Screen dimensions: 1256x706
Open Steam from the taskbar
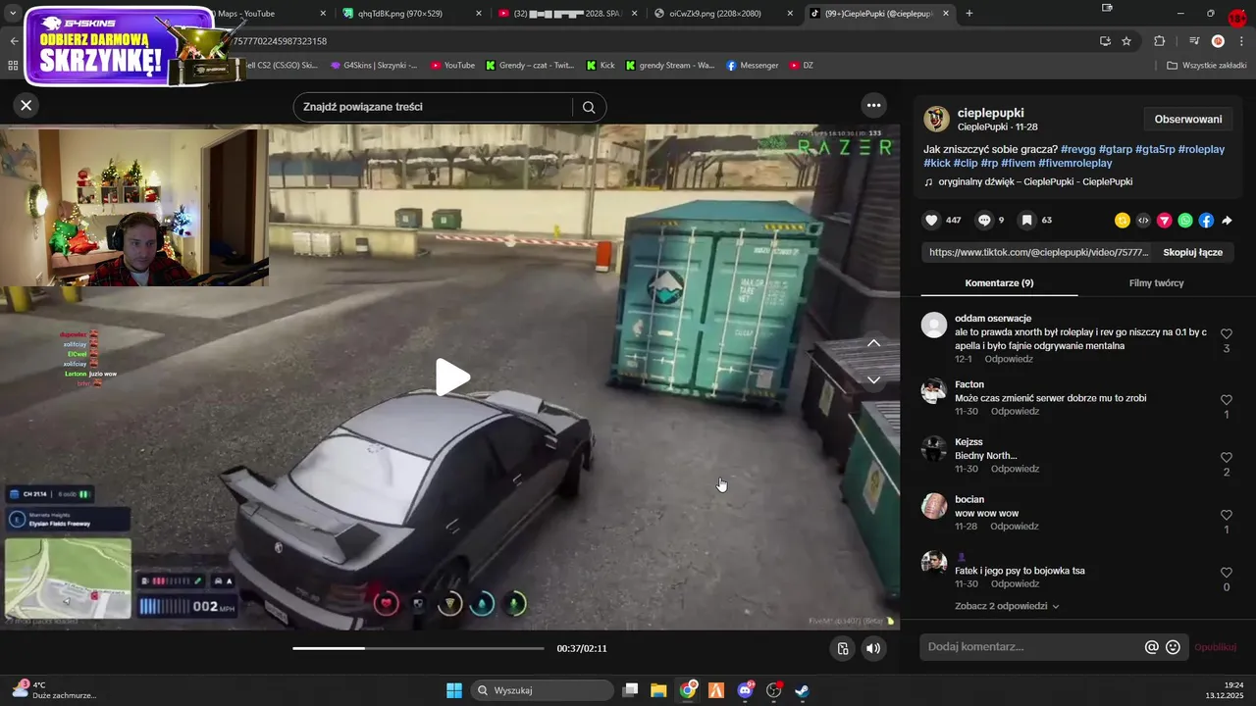pos(802,690)
